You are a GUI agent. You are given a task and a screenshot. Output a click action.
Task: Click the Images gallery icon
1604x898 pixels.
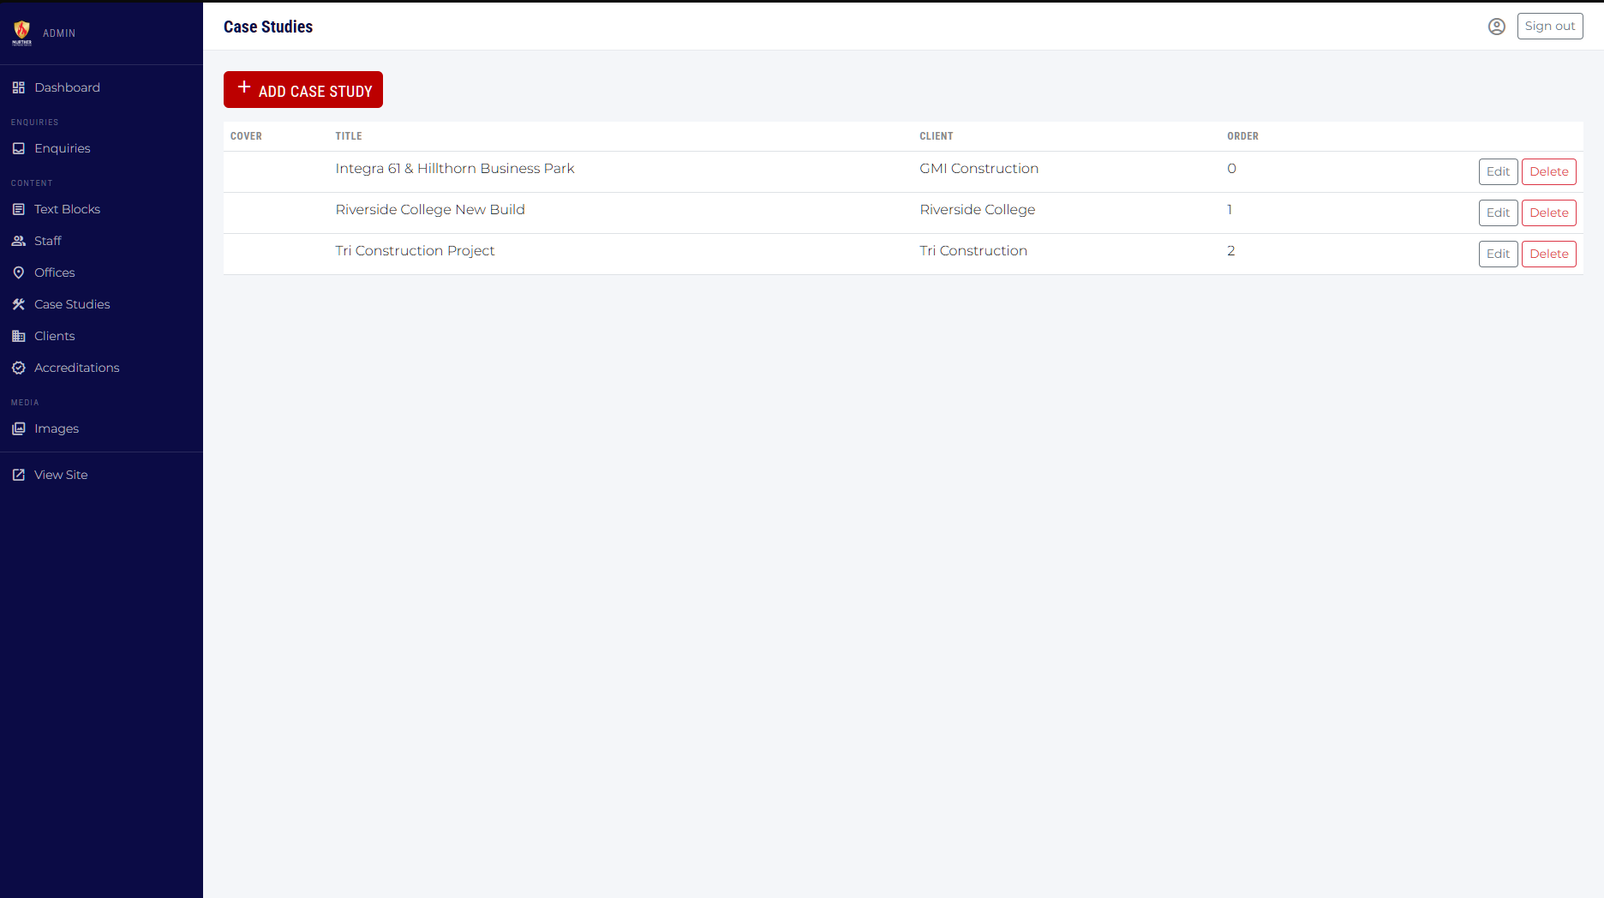pyautogui.click(x=18, y=428)
